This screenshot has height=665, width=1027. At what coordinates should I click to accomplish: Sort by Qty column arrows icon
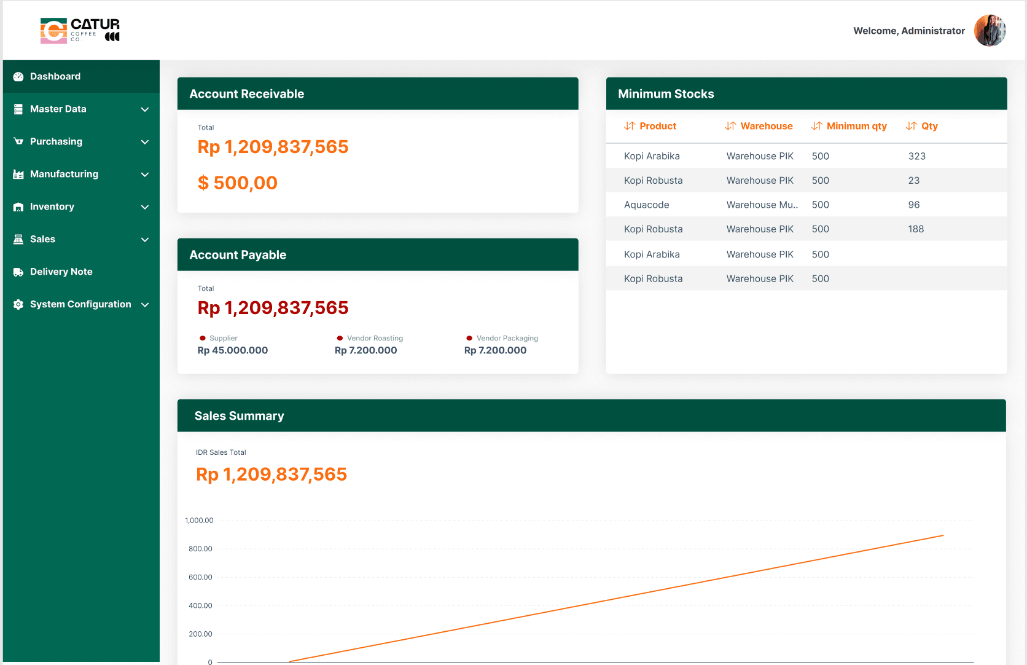point(912,126)
